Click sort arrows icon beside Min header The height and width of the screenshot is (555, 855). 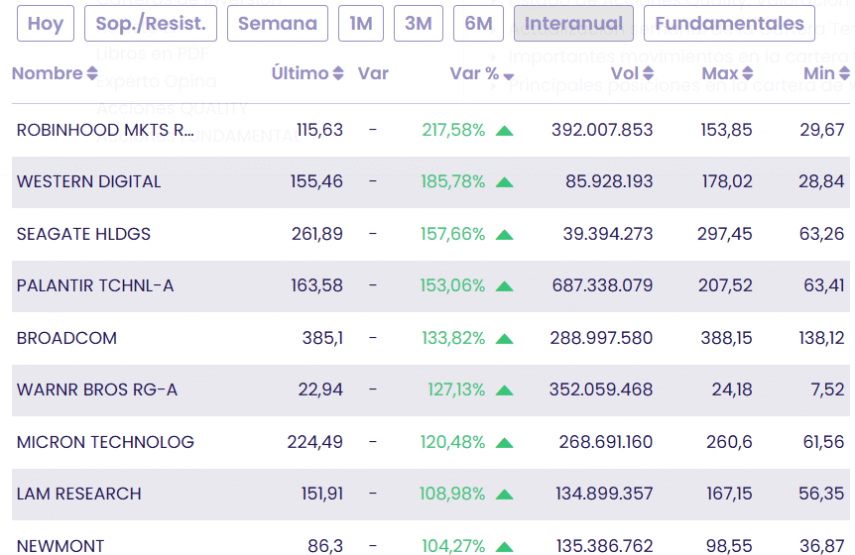844,74
